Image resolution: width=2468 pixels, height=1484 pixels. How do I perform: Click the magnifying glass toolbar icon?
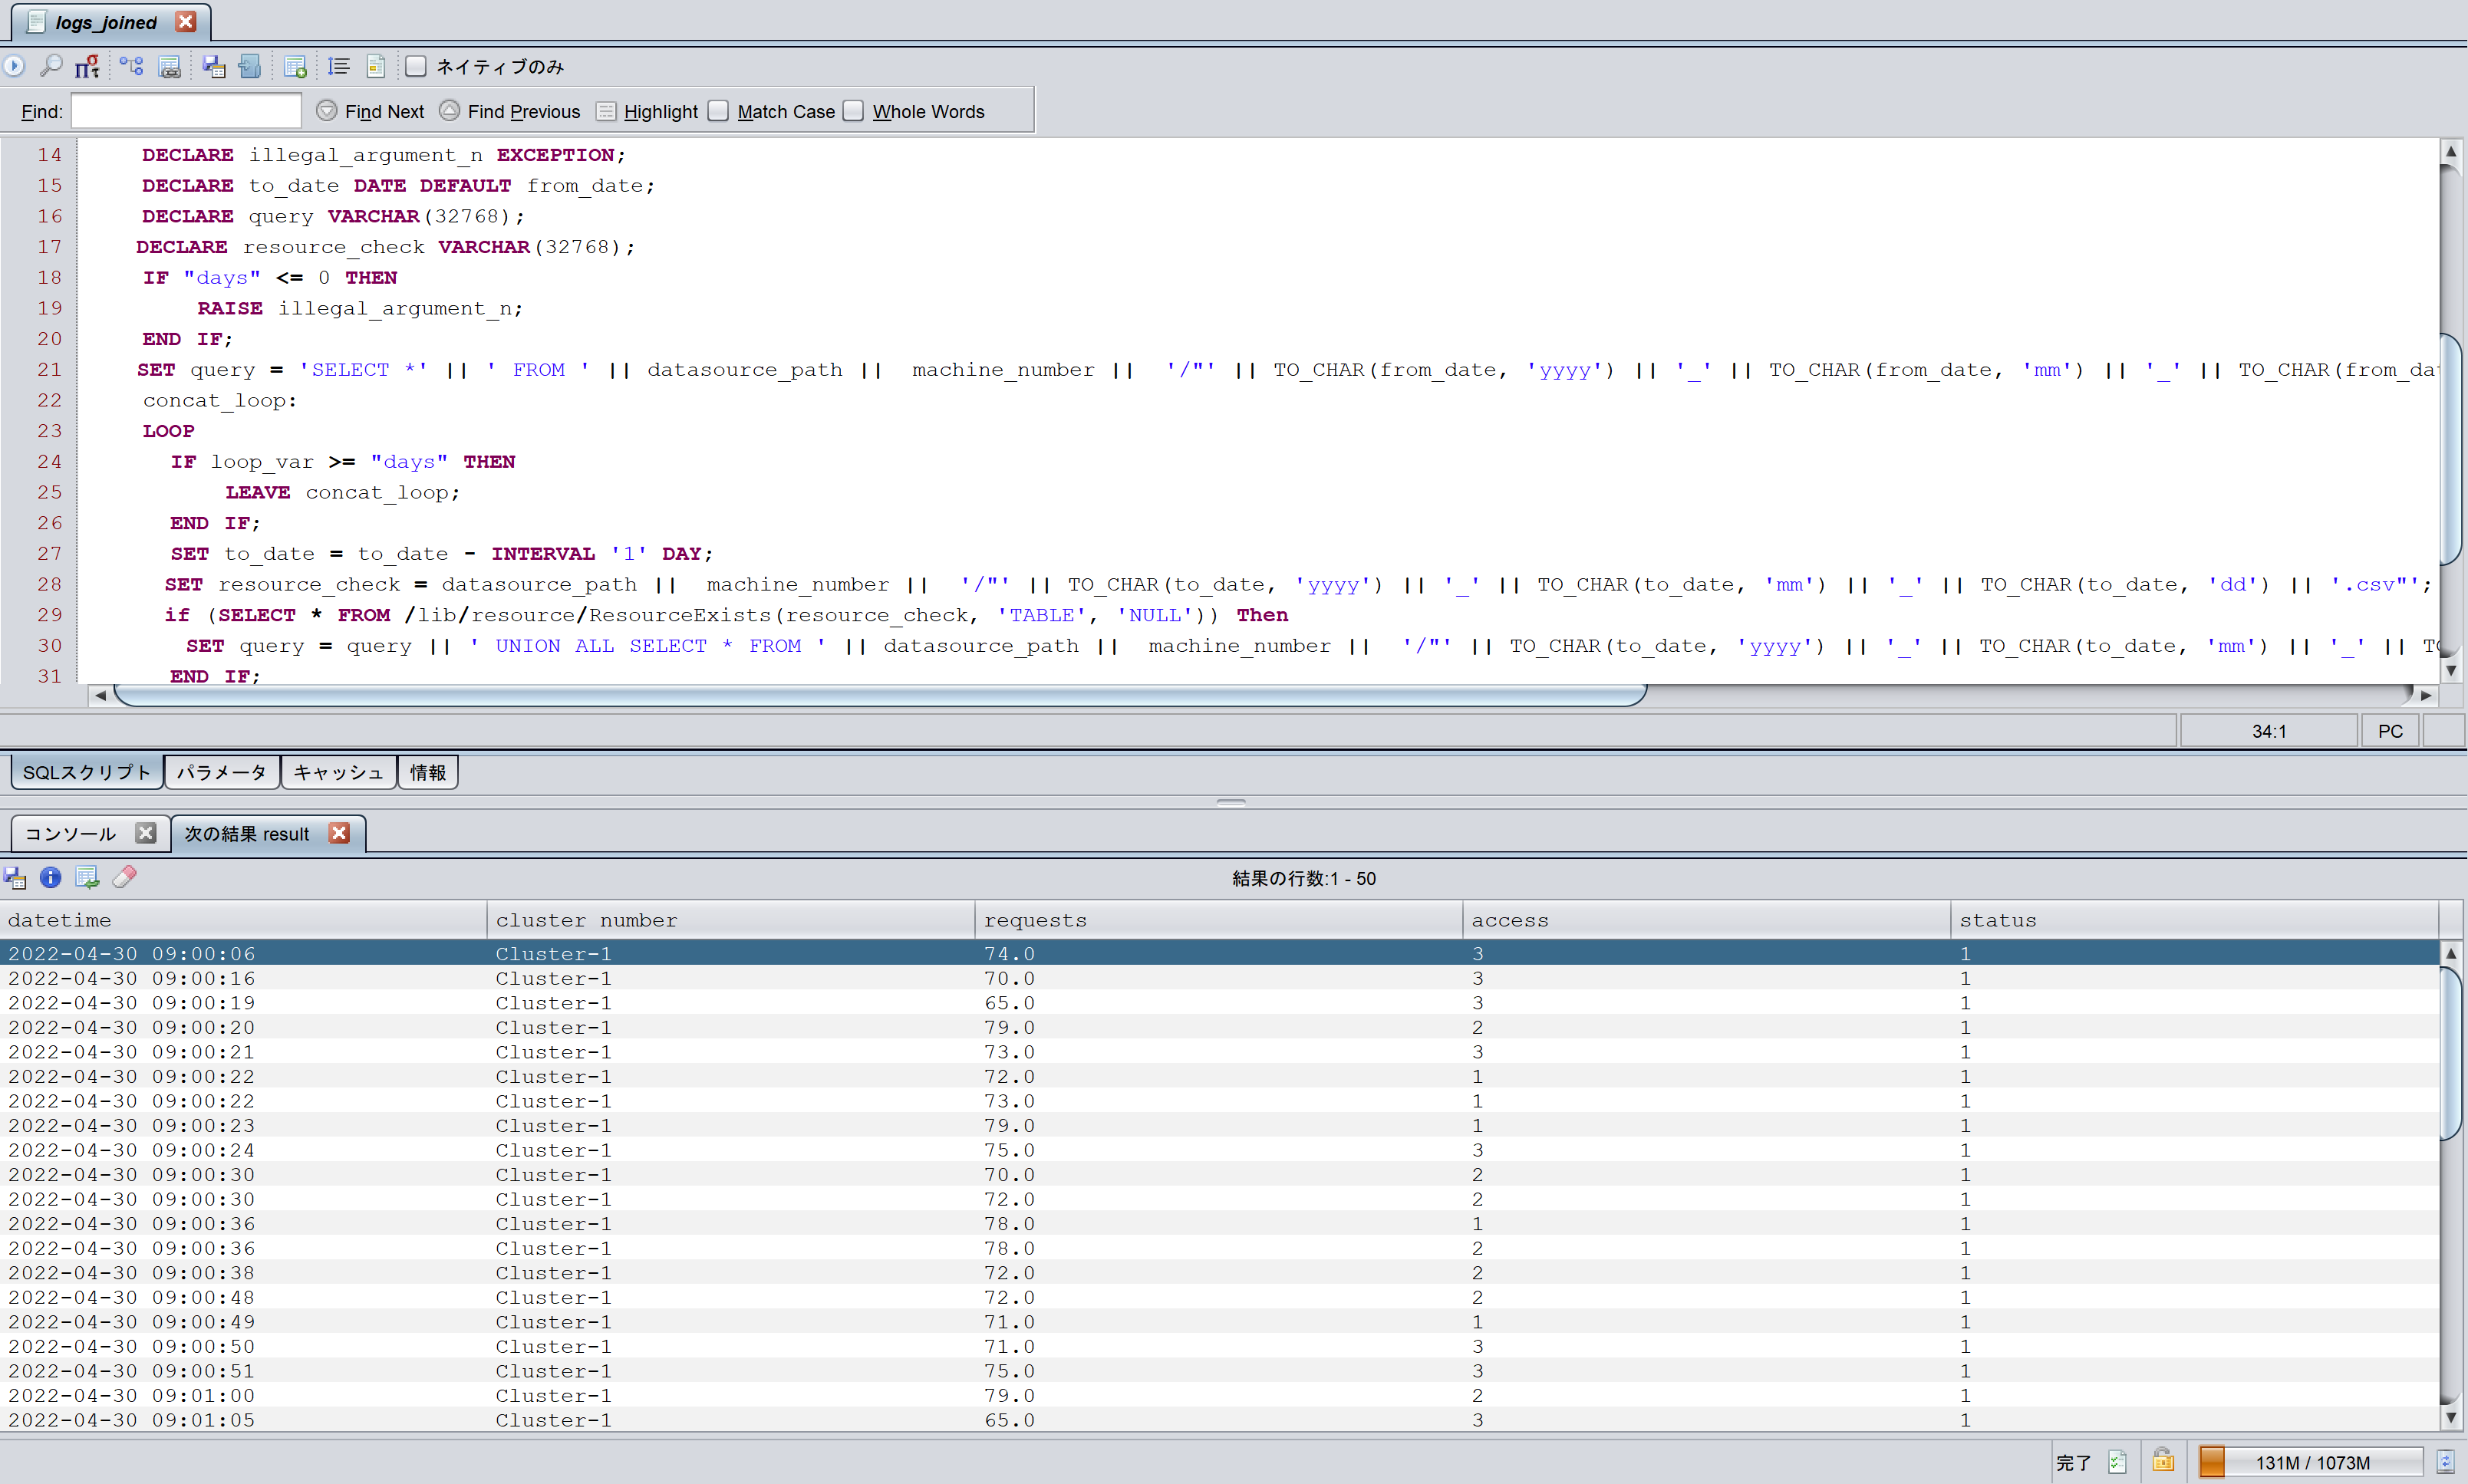[50, 66]
